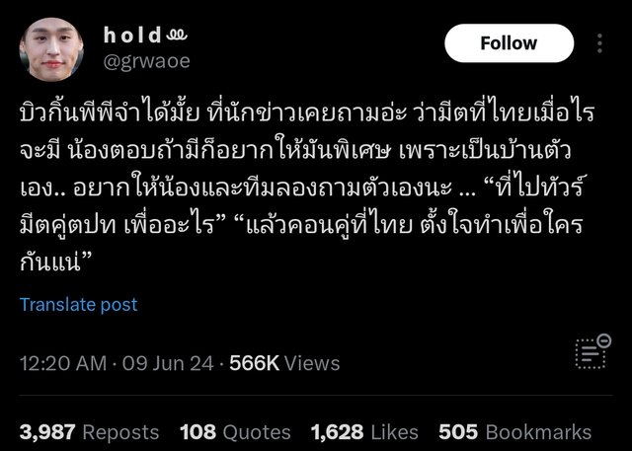Open the three-dot more options menu
This screenshot has height=451, width=632.
click(x=599, y=43)
